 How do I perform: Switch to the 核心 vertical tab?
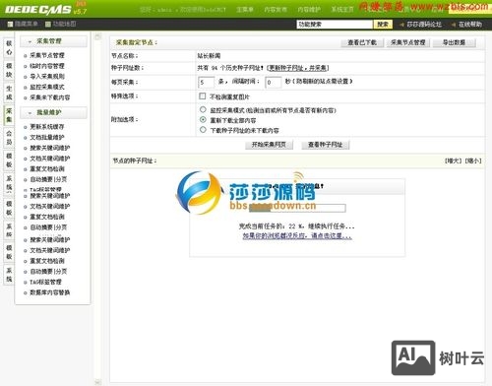coord(9,47)
